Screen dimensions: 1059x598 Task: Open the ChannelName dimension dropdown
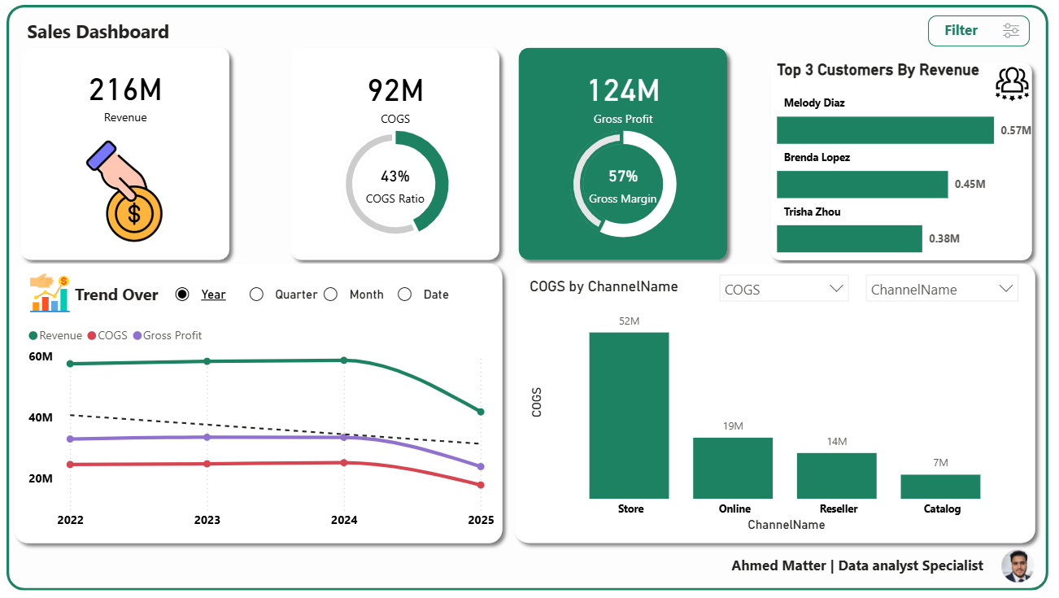pos(941,289)
